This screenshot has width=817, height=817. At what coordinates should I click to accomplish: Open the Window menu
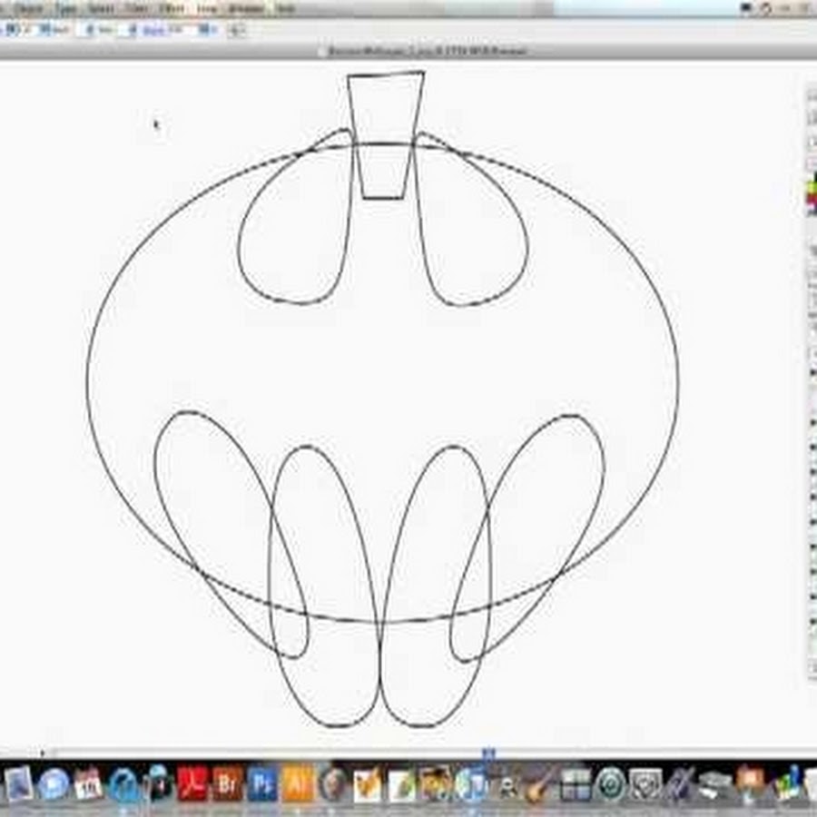245,8
